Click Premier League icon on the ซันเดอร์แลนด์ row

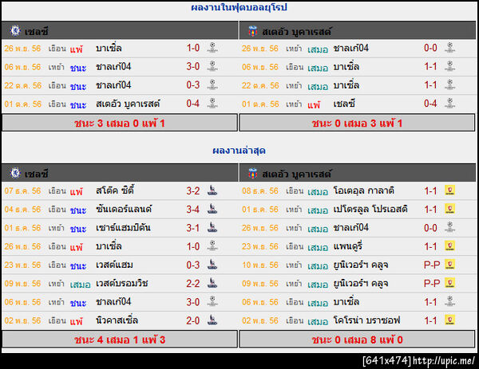pyautogui.click(x=212, y=209)
